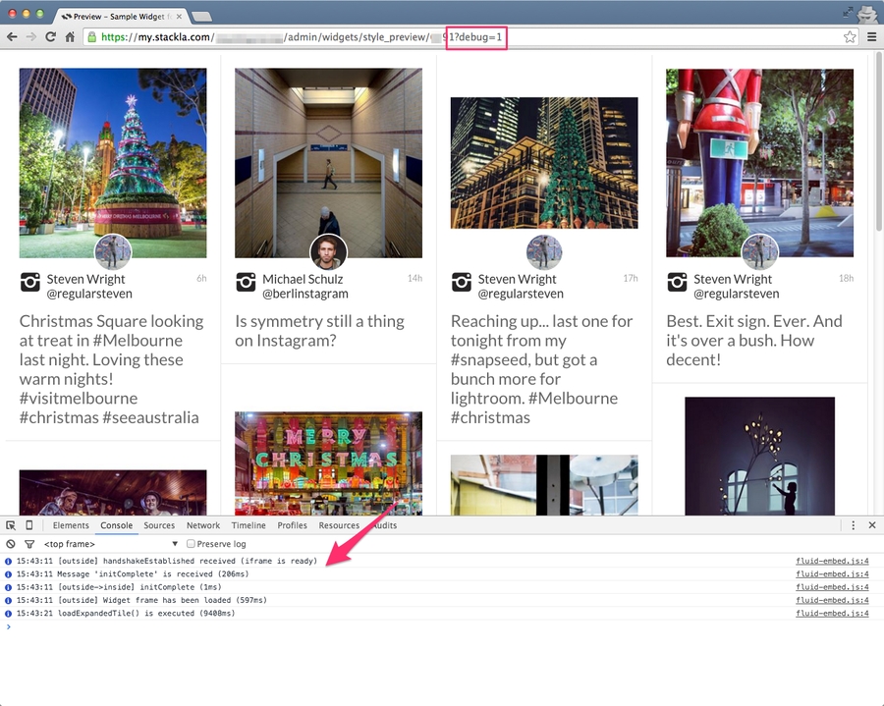Click the console filter funnel icon

click(x=29, y=544)
